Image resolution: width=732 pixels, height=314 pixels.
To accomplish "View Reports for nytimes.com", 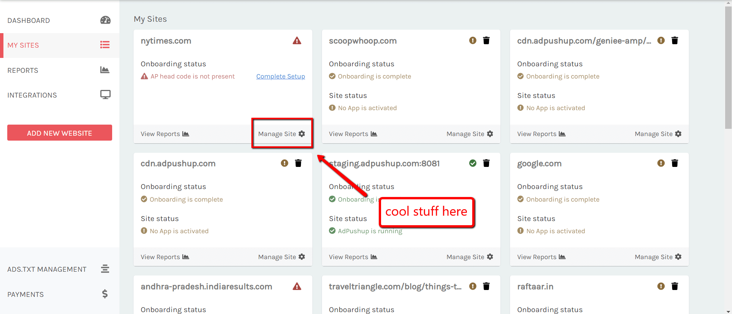I will 165,134.
